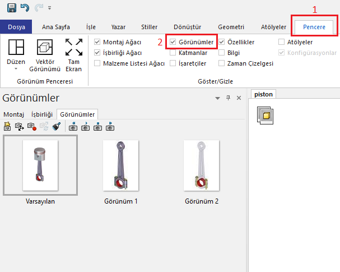Image resolution: width=340 pixels, height=272 pixels.
Task: Pin the Görünümler panel with pushpin icon
Action: (x=228, y=98)
